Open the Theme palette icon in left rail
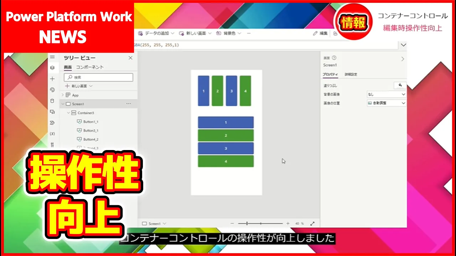The width and height of the screenshot is (456, 256). [52, 90]
